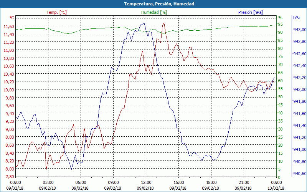Click humidity axis value 70

click(281, 65)
